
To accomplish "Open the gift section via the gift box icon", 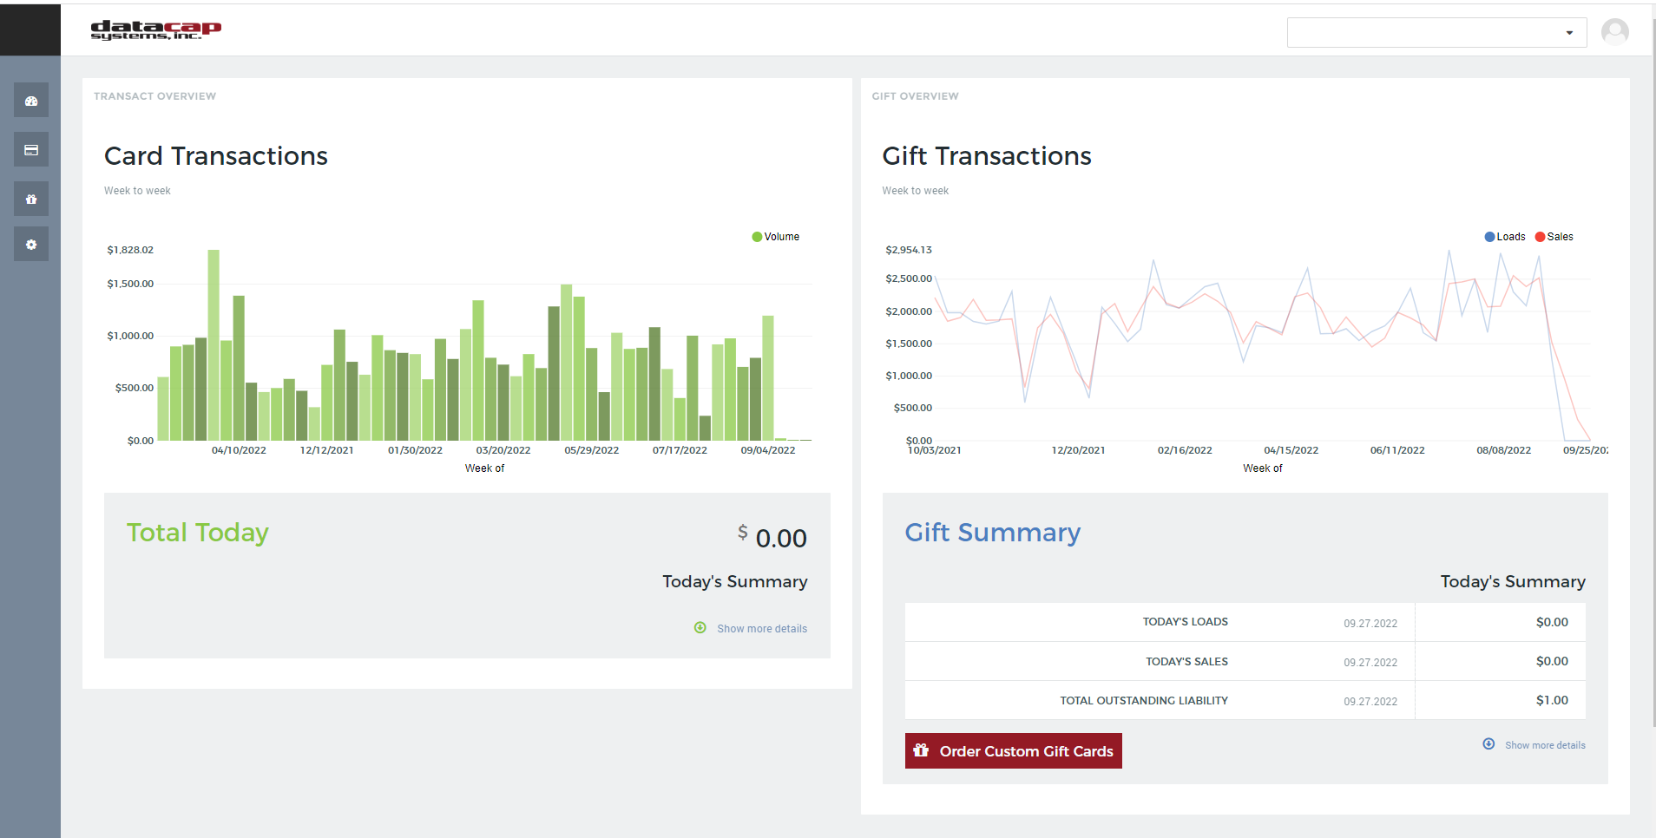I will click(x=30, y=199).
